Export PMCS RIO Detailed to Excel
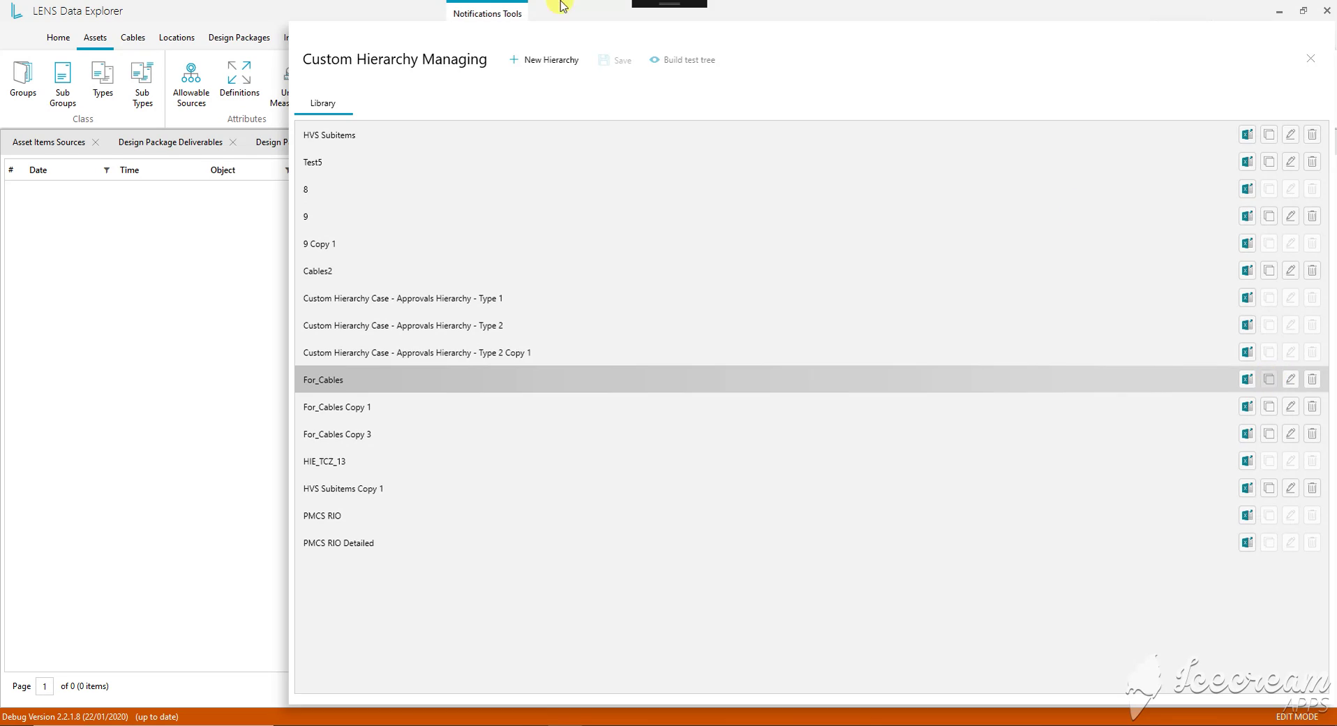This screenshot has height=726, width=1337. pyautogui.click(x=1247, y=543)
